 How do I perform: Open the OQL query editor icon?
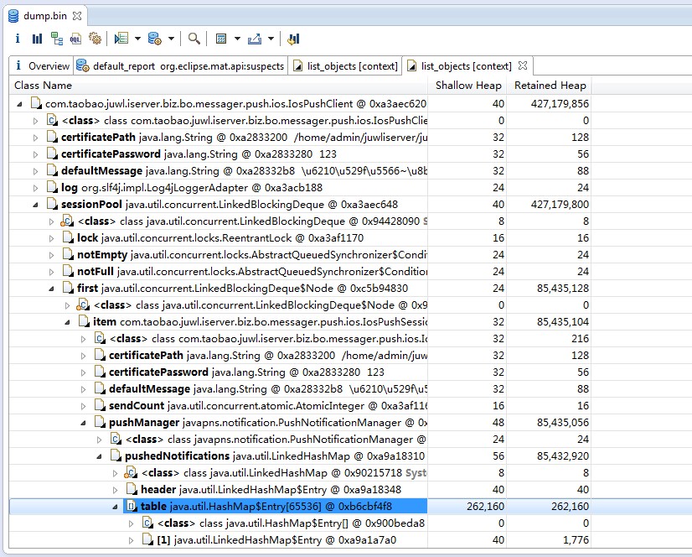click(75, 39)
